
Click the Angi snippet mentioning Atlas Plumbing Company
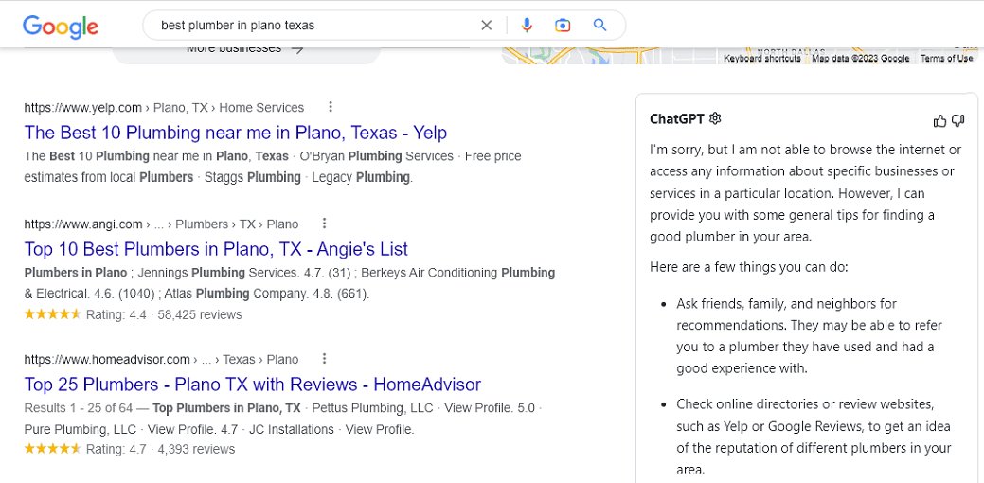[290, 283]
